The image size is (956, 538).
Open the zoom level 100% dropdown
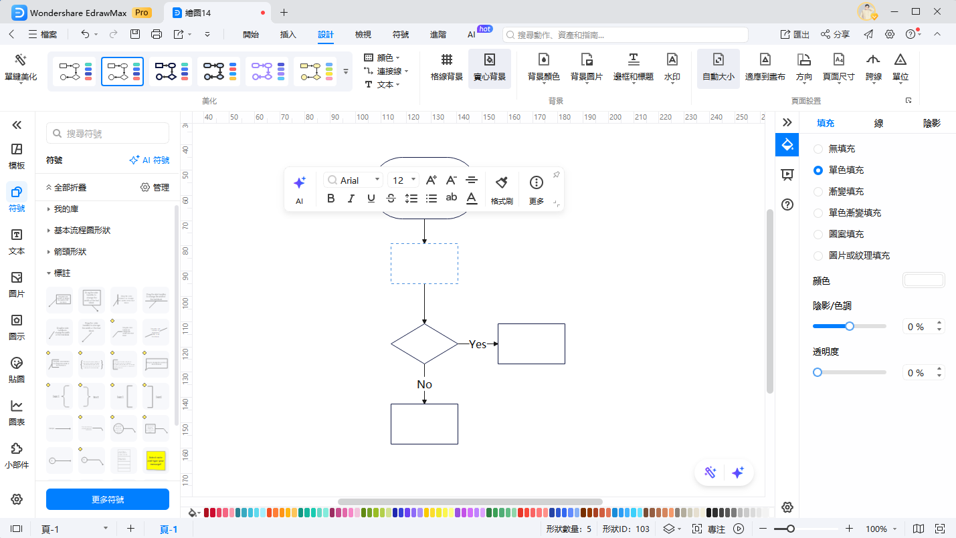pyautogui.click(x=882, y=529)
